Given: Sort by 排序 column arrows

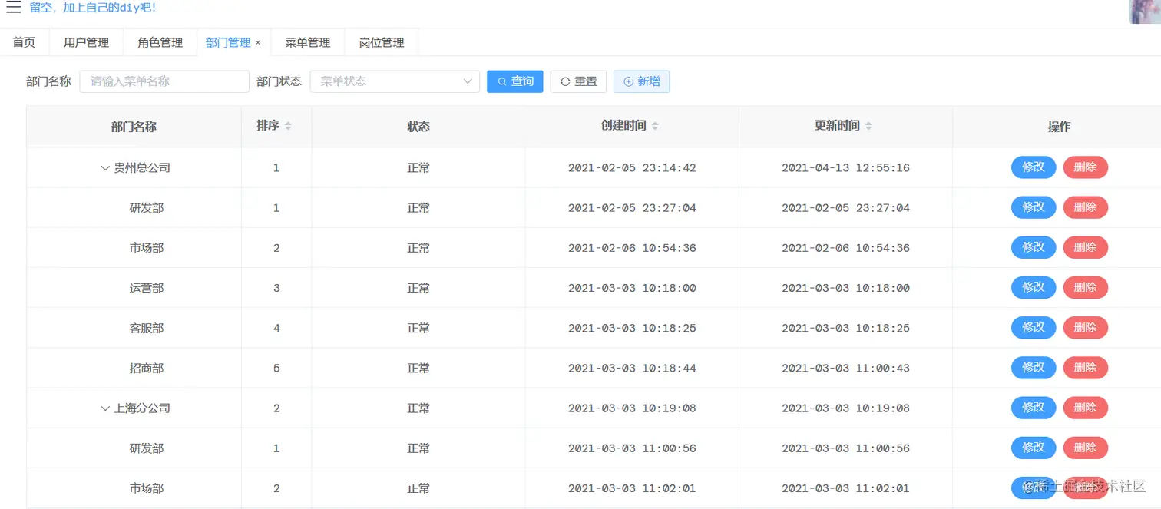Looking at the screenshot, I should [288, 126].
